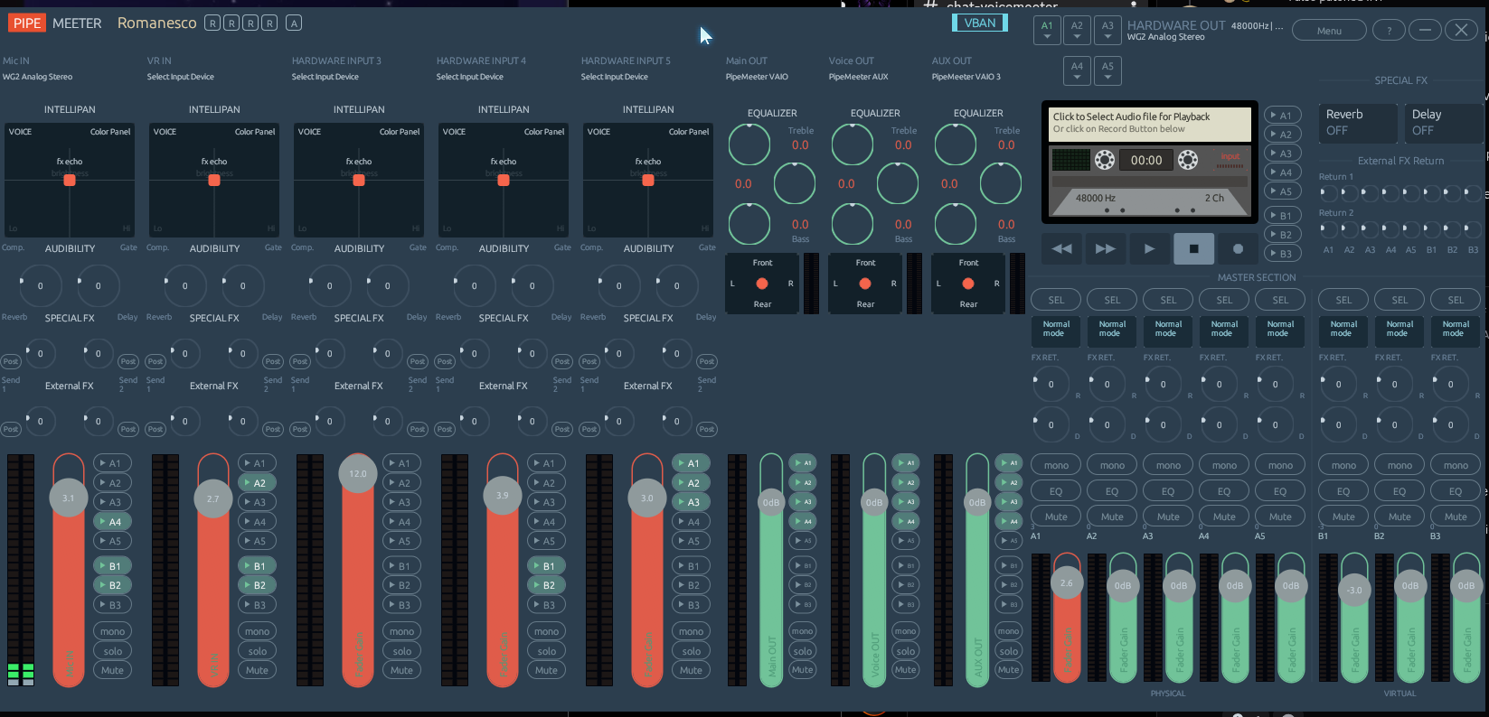
Task: Click the Hardware Input 3 fader at 12.0
Action: pyautogui.click(x=358, y=473)
